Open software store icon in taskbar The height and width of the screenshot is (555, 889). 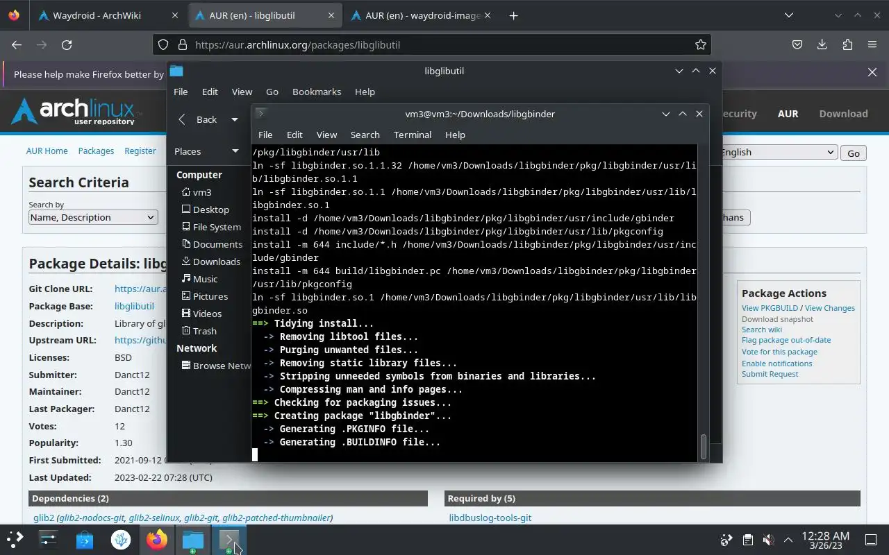tap(85, 539)
